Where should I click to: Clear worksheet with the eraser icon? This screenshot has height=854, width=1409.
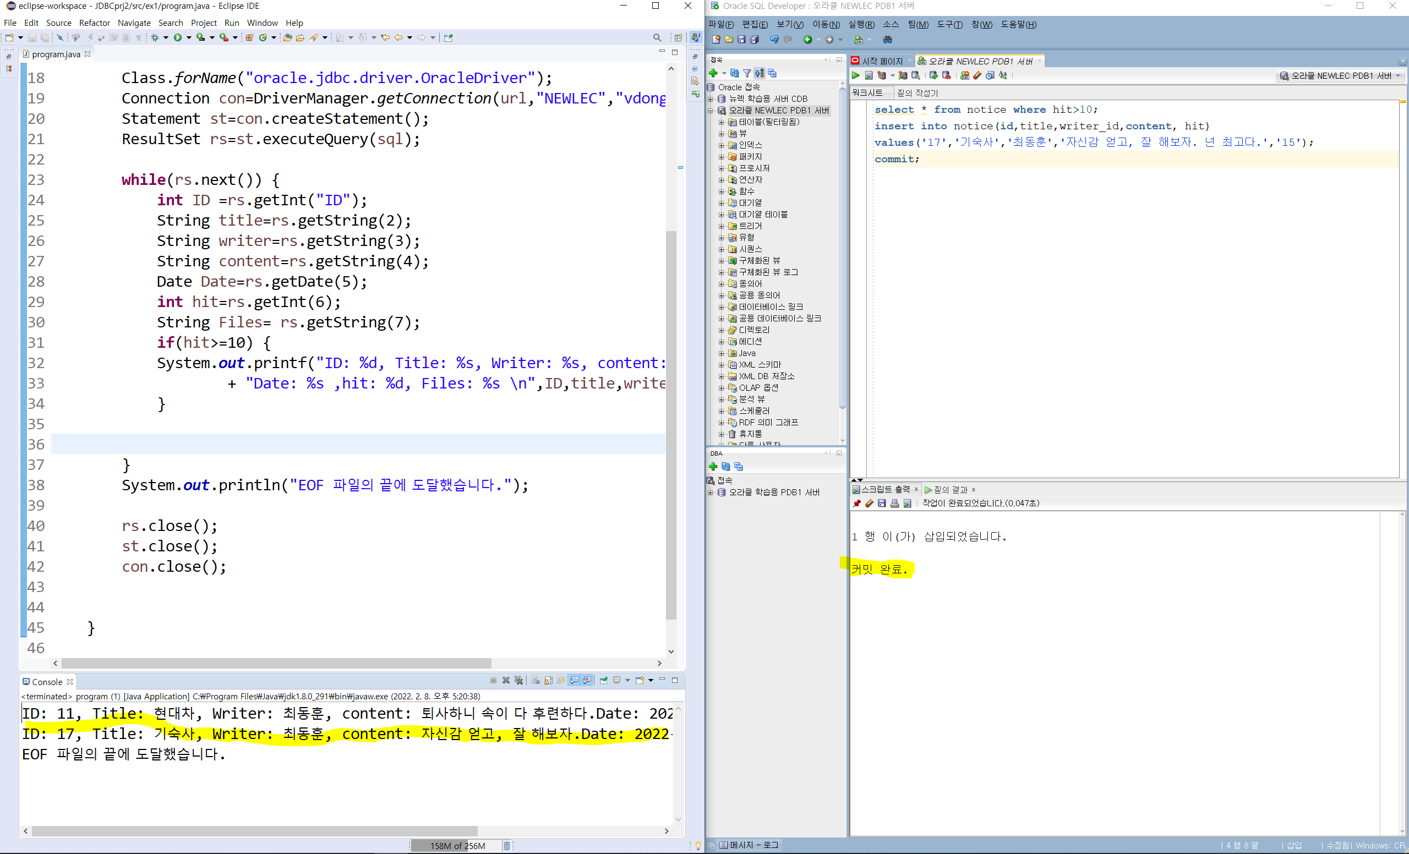tap(977, 75)
